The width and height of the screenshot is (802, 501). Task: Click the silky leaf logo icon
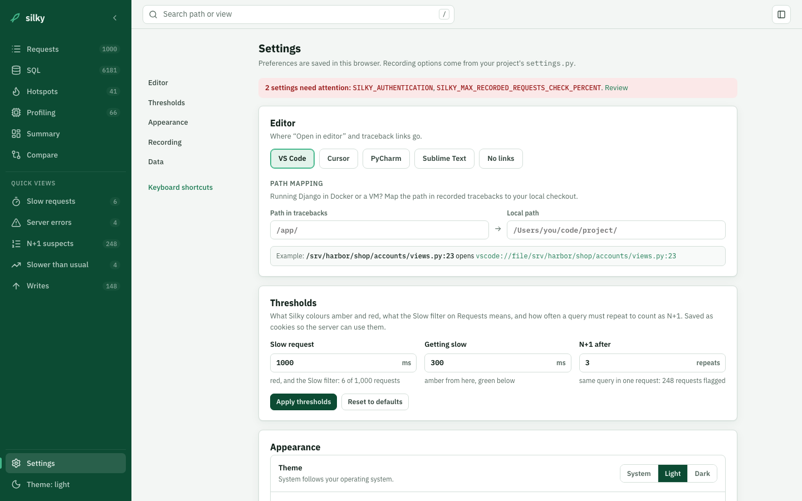tap(16, 18)
